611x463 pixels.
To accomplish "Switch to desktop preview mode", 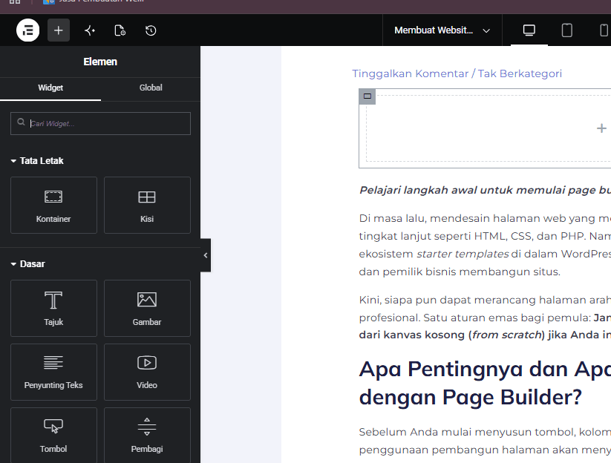I will (x=529, y=30).
